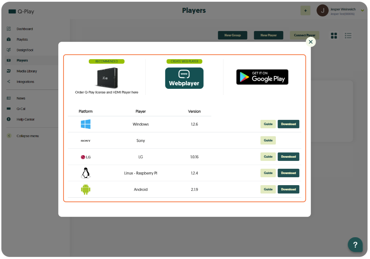370x259 pixels.
Task: Click the RECOMMENDED green label
Action: (x=107, y=61)
